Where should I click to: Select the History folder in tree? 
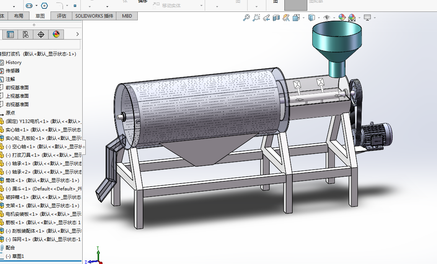pos(13,62)
